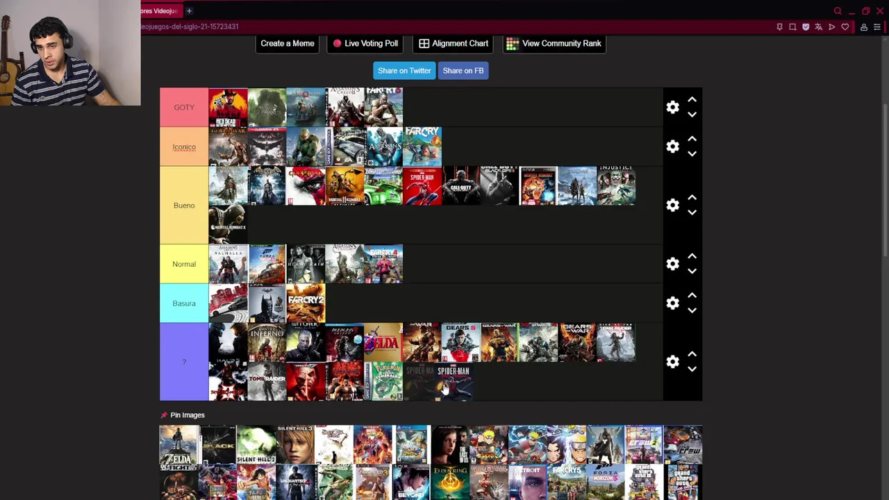Pick Elden Ring from image pool
This screenshot has width=889, height=500.
tap(450, 482)
